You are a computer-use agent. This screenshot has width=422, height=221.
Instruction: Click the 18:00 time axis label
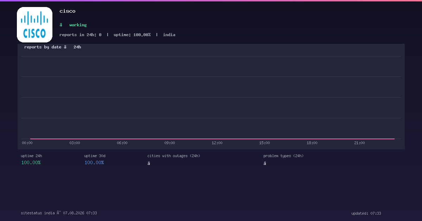(x=312, y=143)
